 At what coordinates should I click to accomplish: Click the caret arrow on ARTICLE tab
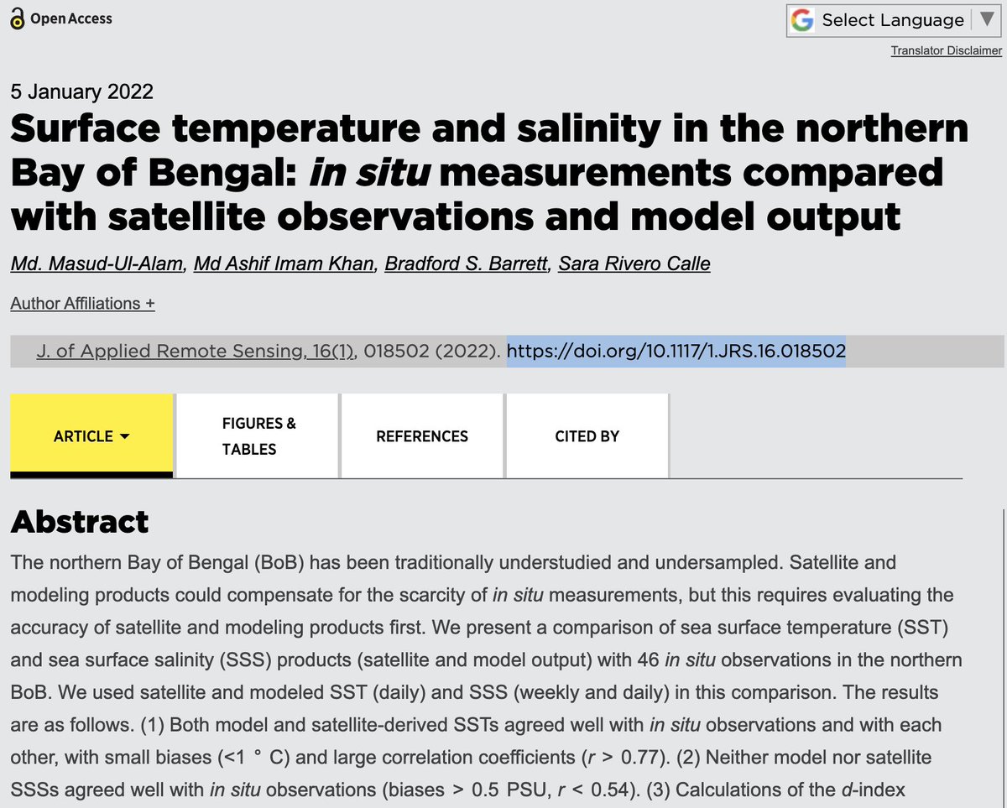(124, 436)
